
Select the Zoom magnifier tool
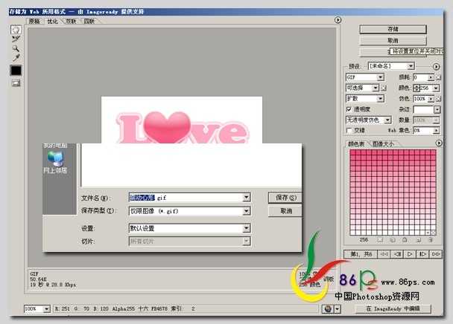(x=16, y=48)
